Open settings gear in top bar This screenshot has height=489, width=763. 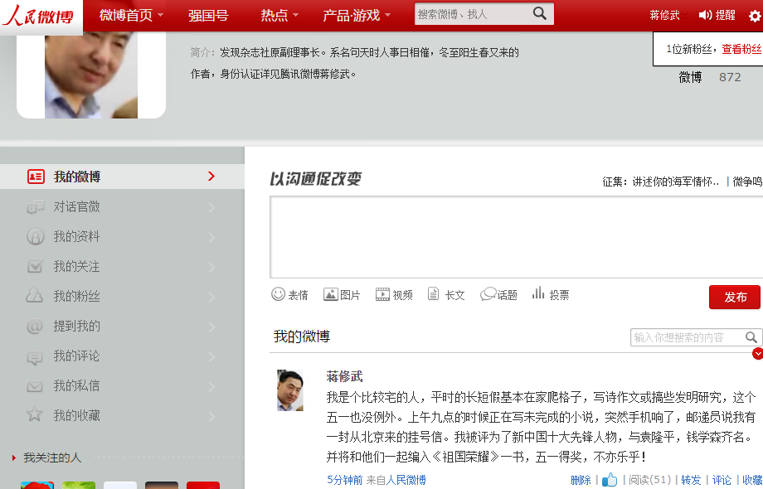click(754, 16)
